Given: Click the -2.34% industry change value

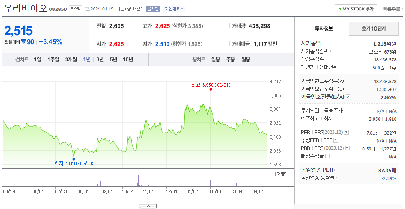Looking at the screenshot, I should coord(389,178).
